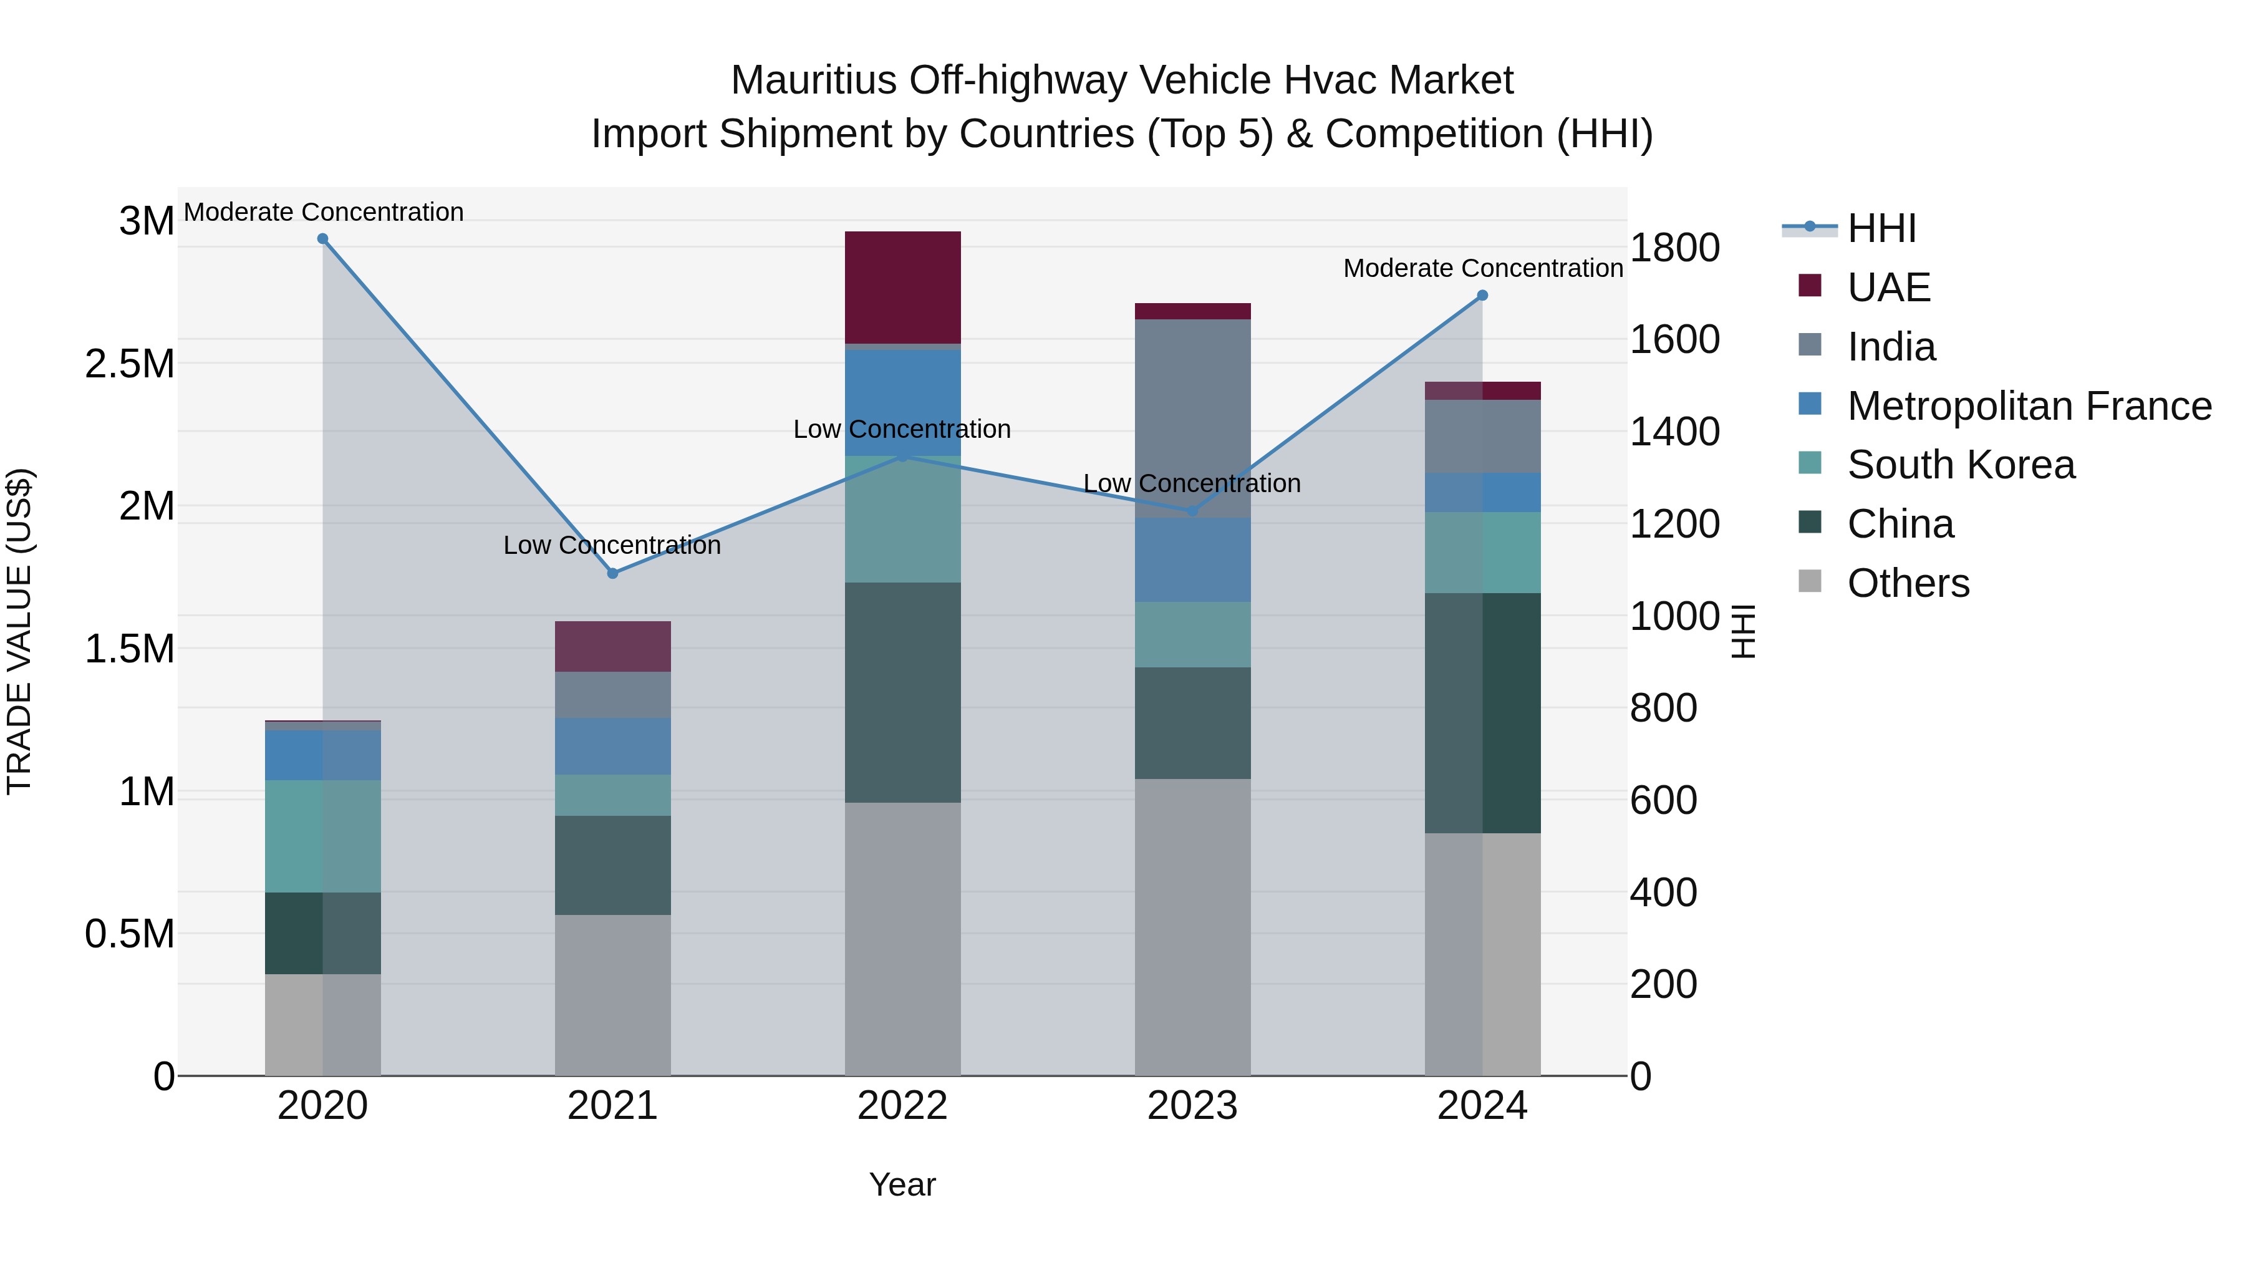Click the rotated HHI right-axis title
The width and height of the screenshot is (2245, 1263).
point(1742,632)
